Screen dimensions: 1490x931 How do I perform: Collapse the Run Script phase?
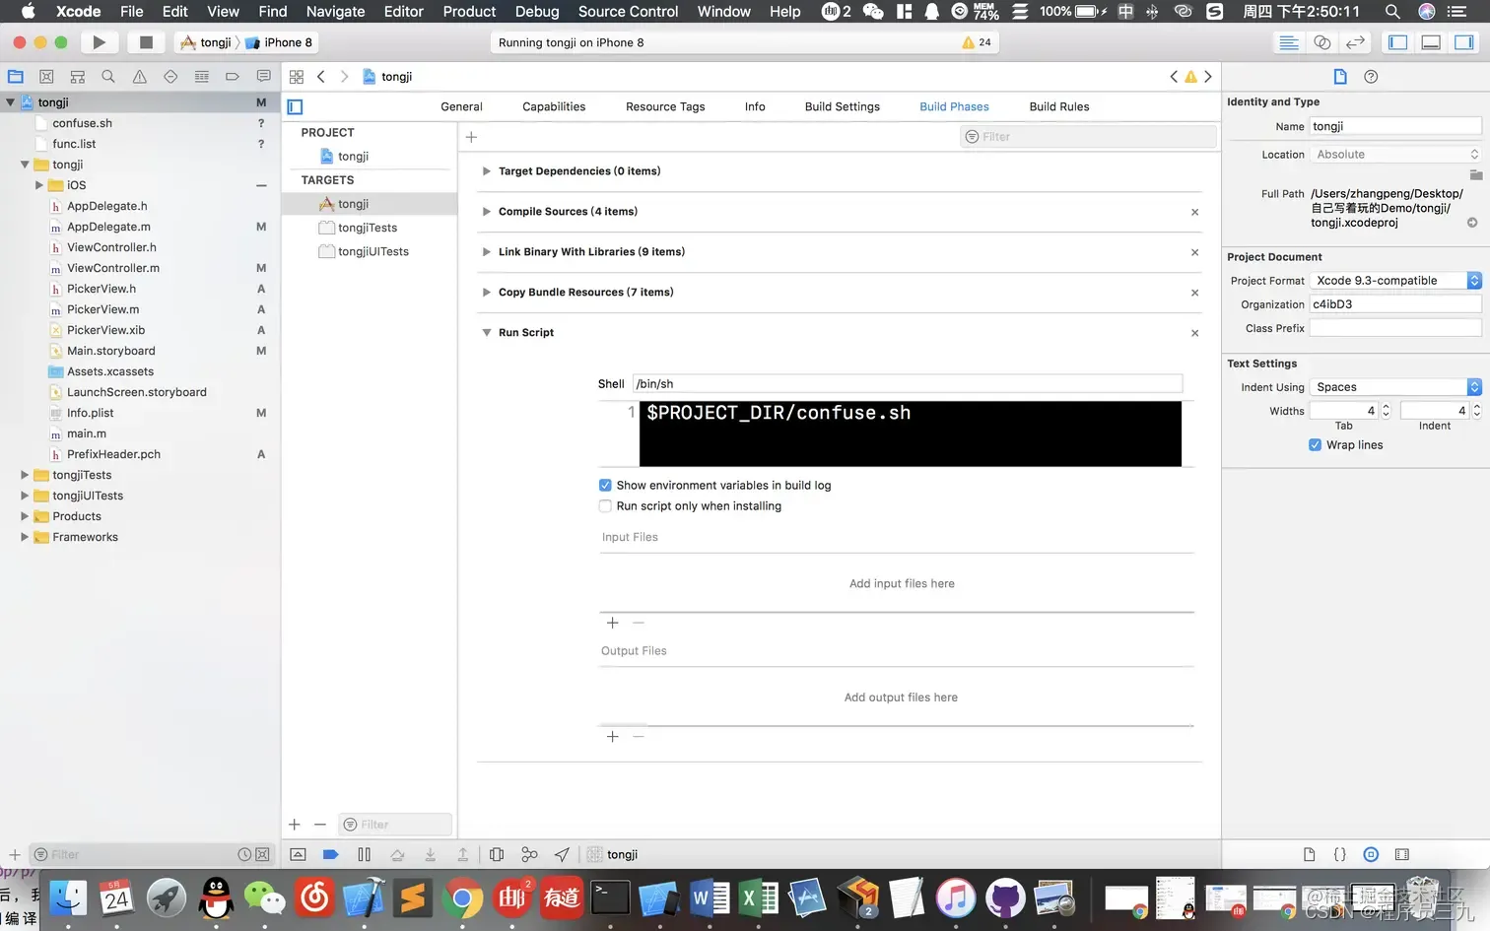click(x=486, y=333)
